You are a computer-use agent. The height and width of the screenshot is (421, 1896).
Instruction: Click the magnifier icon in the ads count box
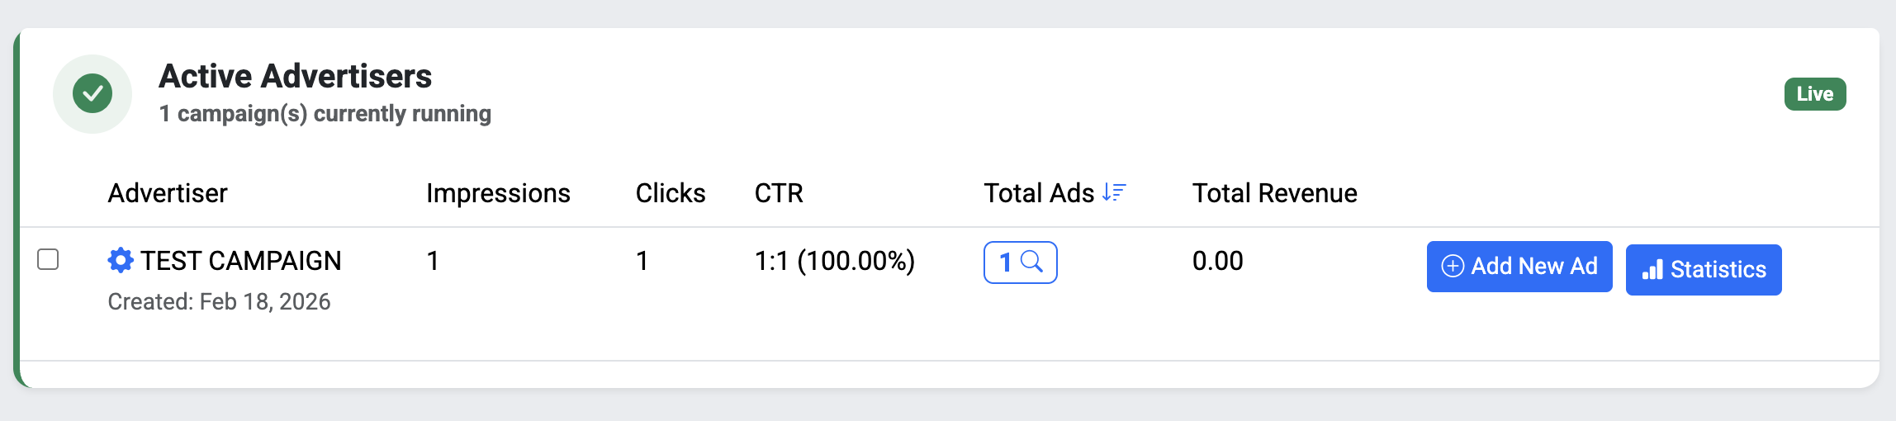[x=1031, y=263]
